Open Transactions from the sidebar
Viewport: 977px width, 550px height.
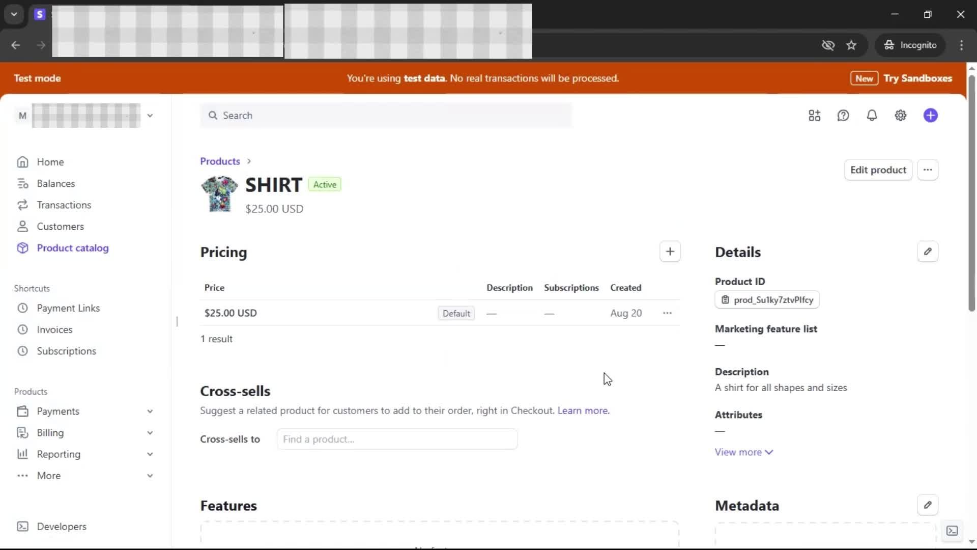pos(64,205)
